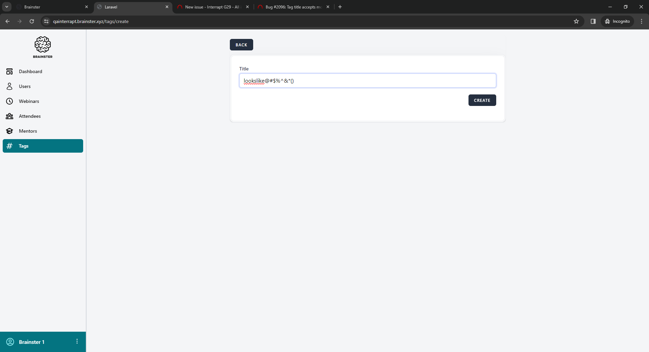The width and height of the screenshot is (649, 352).
Task: Click the Mentors graduation cap icon
Action: (x=9, y=131)
